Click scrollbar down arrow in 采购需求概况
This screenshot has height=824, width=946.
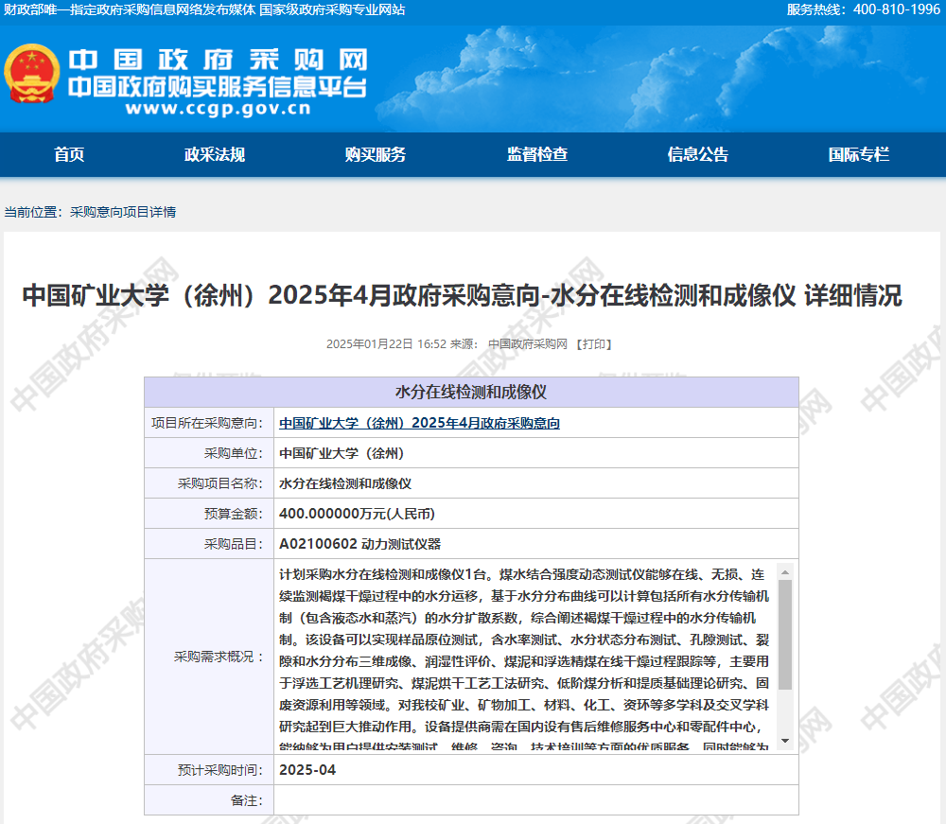pyautogui.click(x=785, y=741)
